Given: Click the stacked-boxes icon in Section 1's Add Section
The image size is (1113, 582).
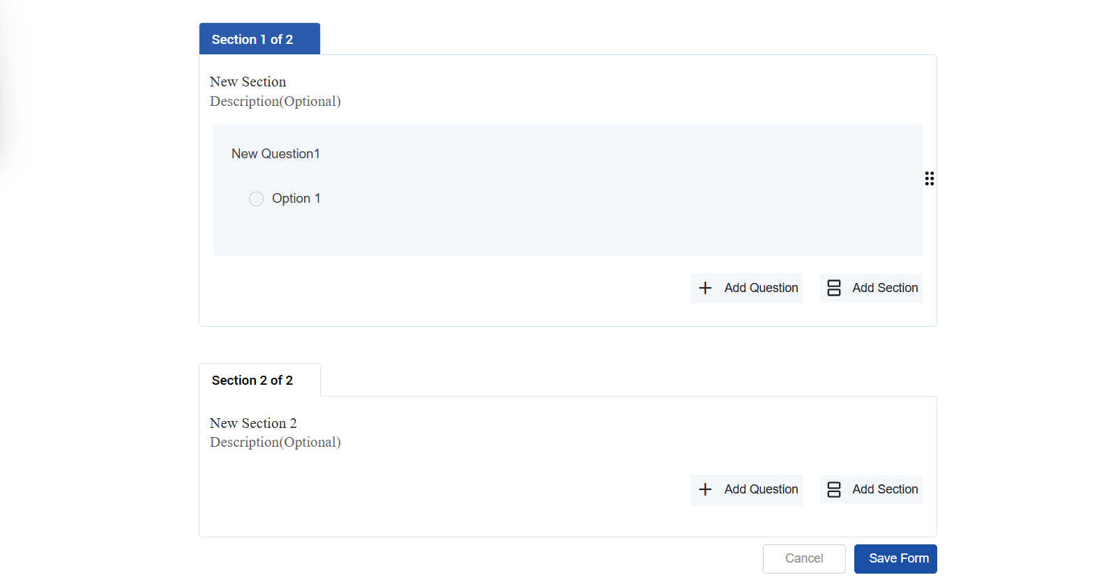Looking at the screenshot, I should [x=833, y=288].
